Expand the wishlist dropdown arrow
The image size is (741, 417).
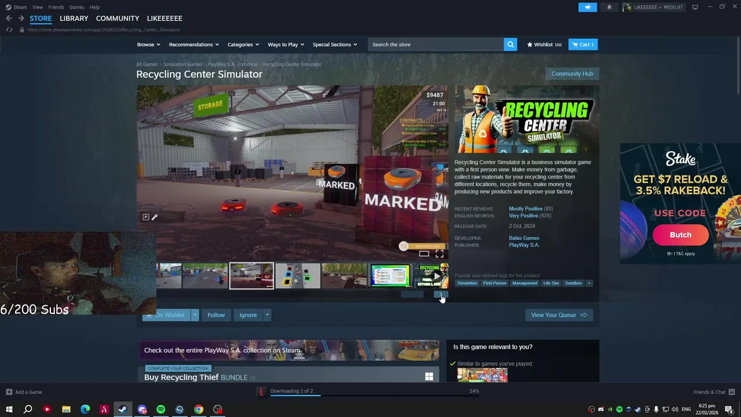195,315
